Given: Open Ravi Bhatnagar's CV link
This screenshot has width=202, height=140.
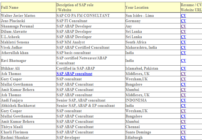Looking at the screenshot, I should coord(183,61).
